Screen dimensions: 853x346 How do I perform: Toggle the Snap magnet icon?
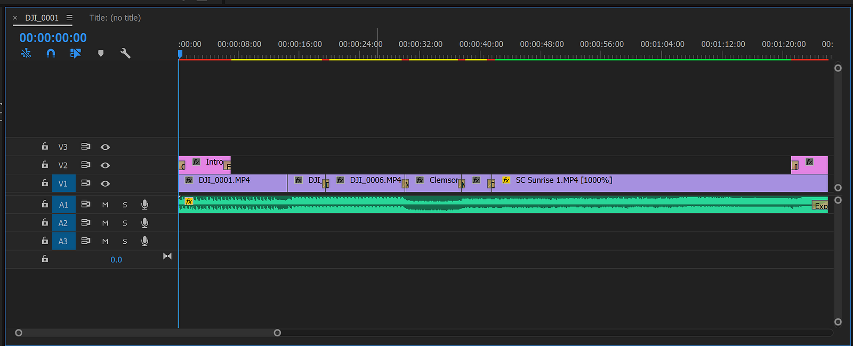pos(51,53)
